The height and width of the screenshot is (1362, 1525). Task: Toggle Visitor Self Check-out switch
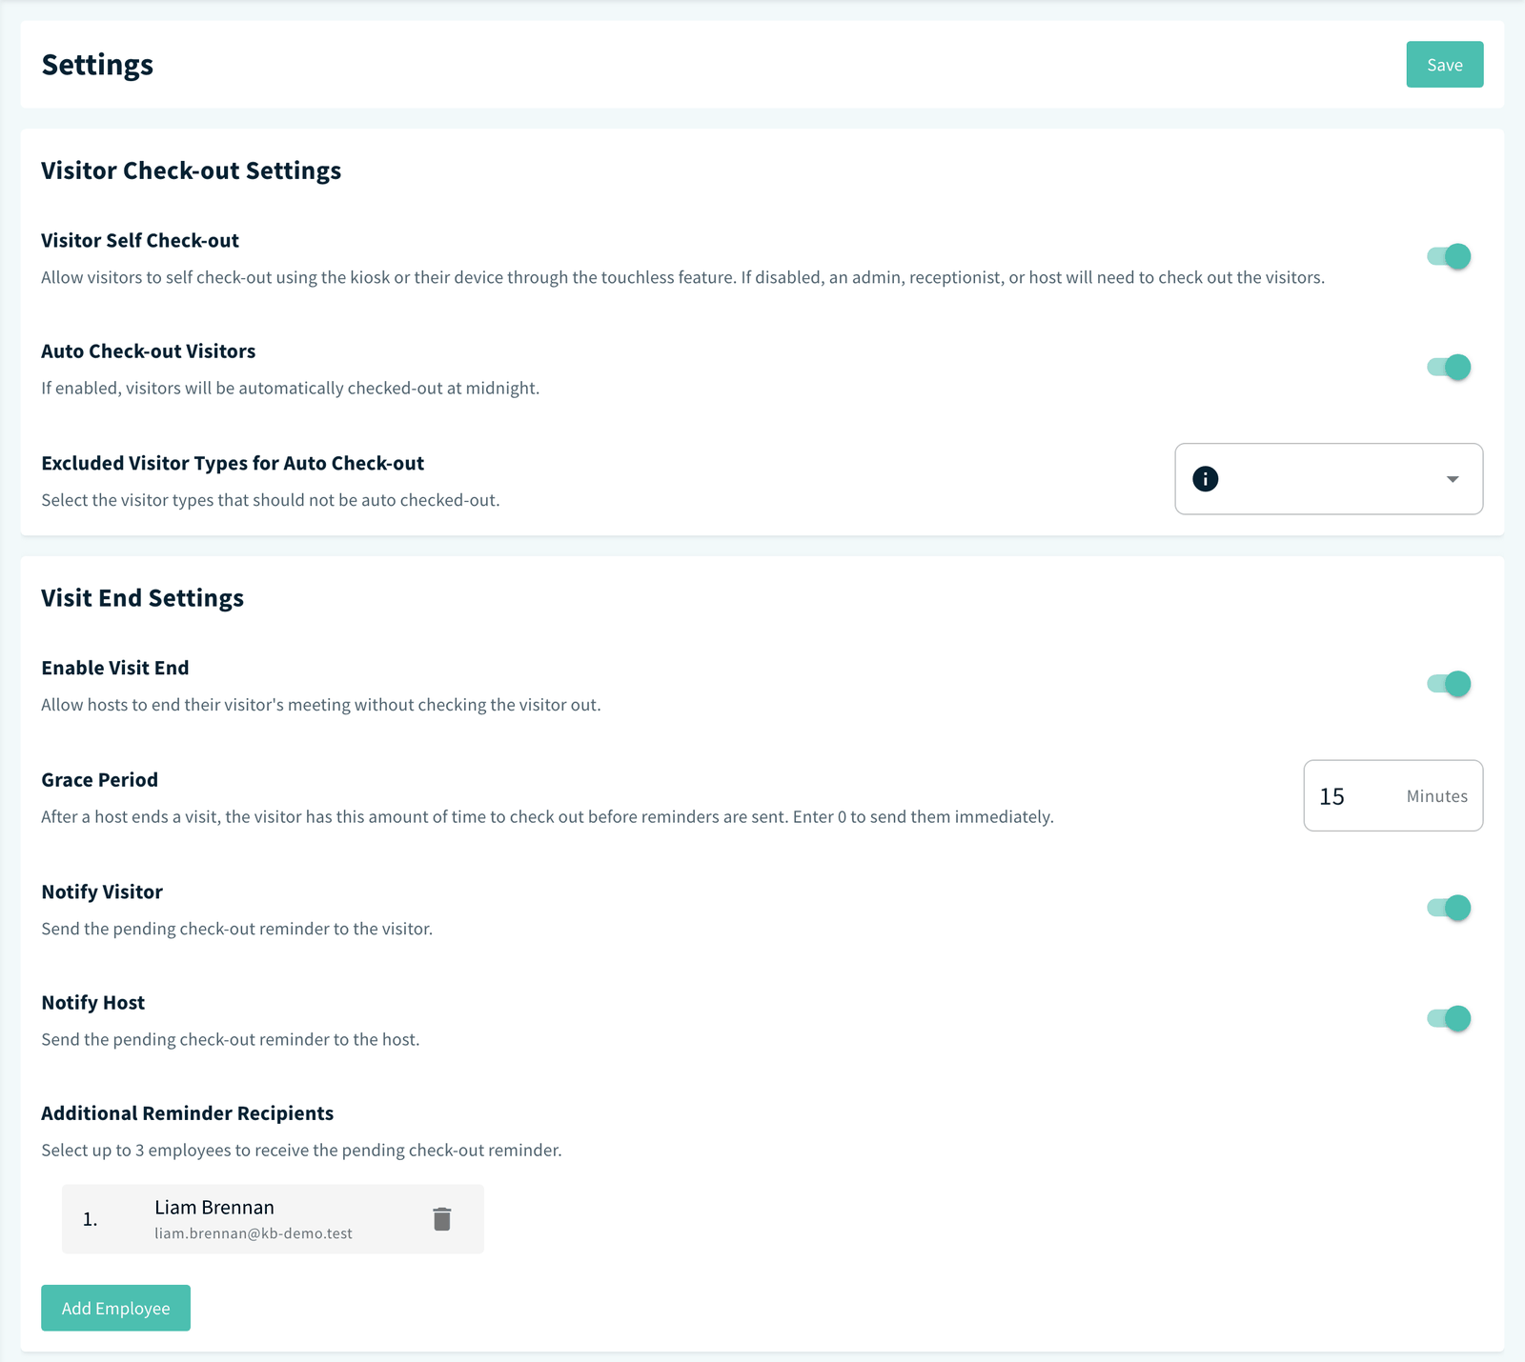coord(1449,256)
